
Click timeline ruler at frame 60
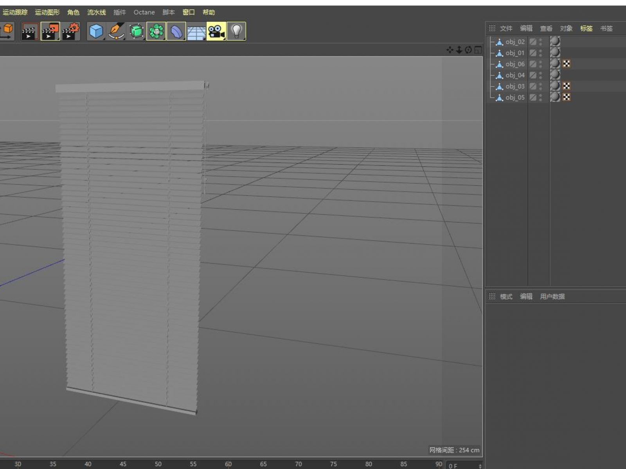(x=228, y=464)
